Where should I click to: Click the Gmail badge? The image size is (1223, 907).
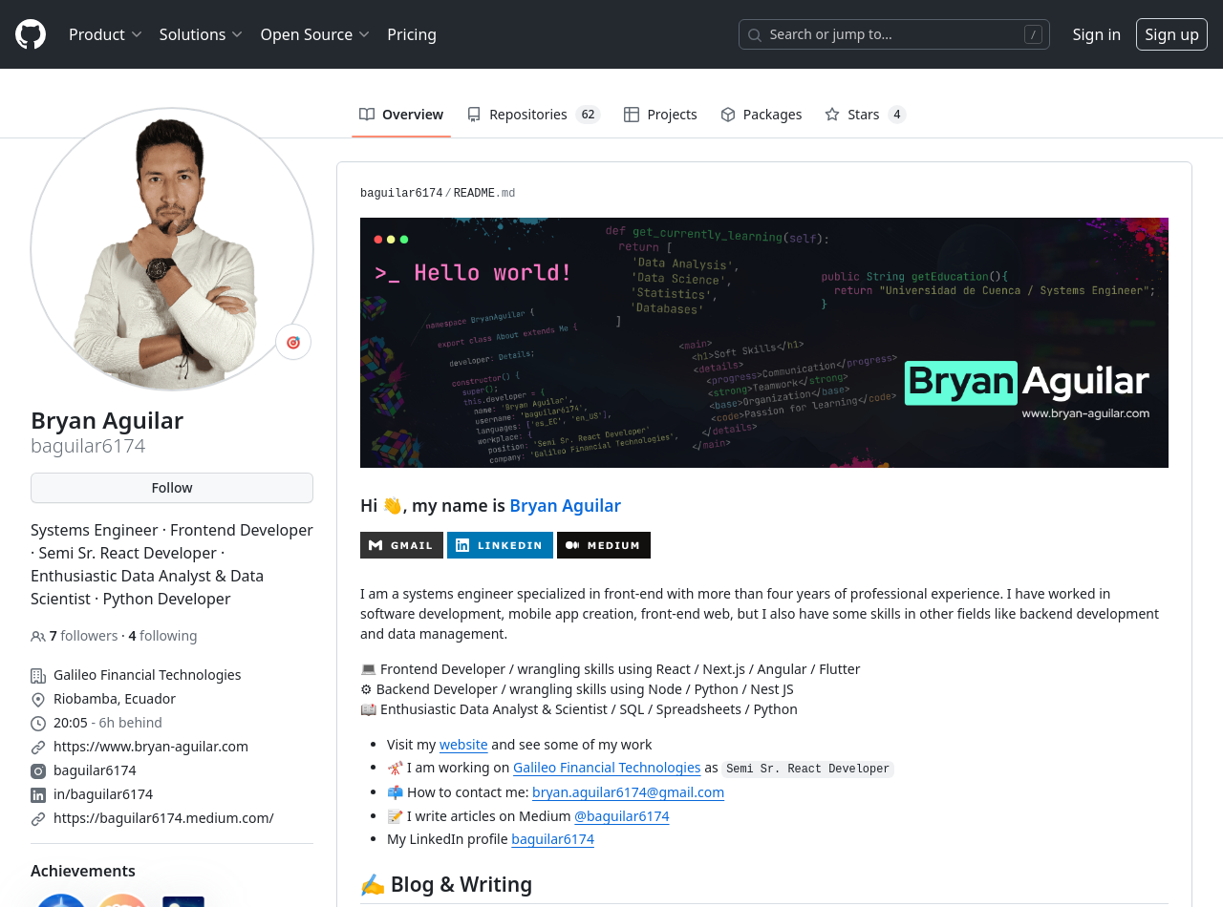[401, 545]
